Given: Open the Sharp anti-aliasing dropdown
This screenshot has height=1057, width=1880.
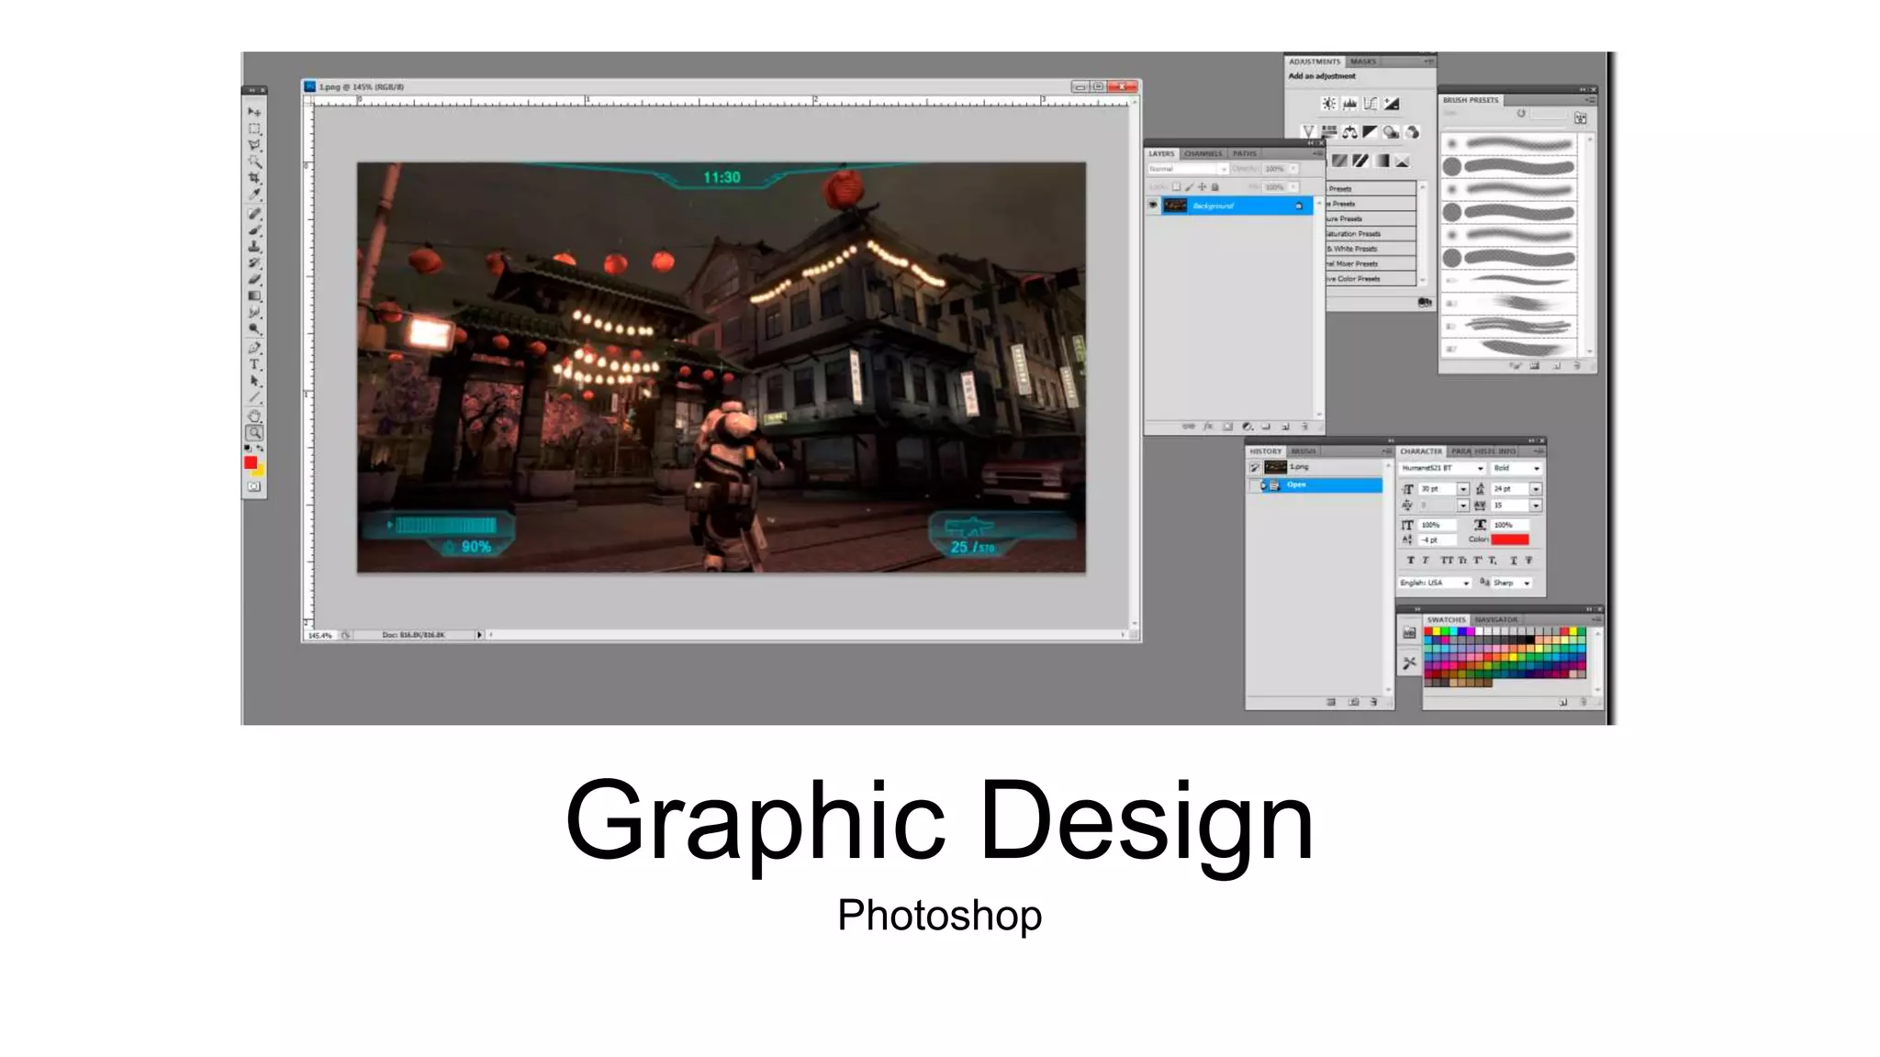Looking at the screenshot, I should point(1512,584).
